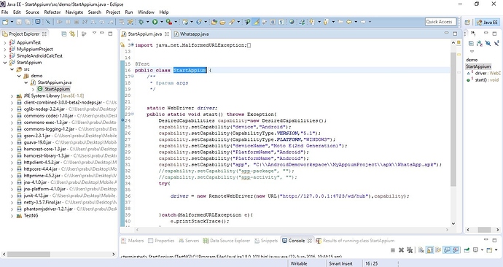Screen dimensions: 503x267
Task: Click the Open Perspective icon
Action: pos(467,23)
